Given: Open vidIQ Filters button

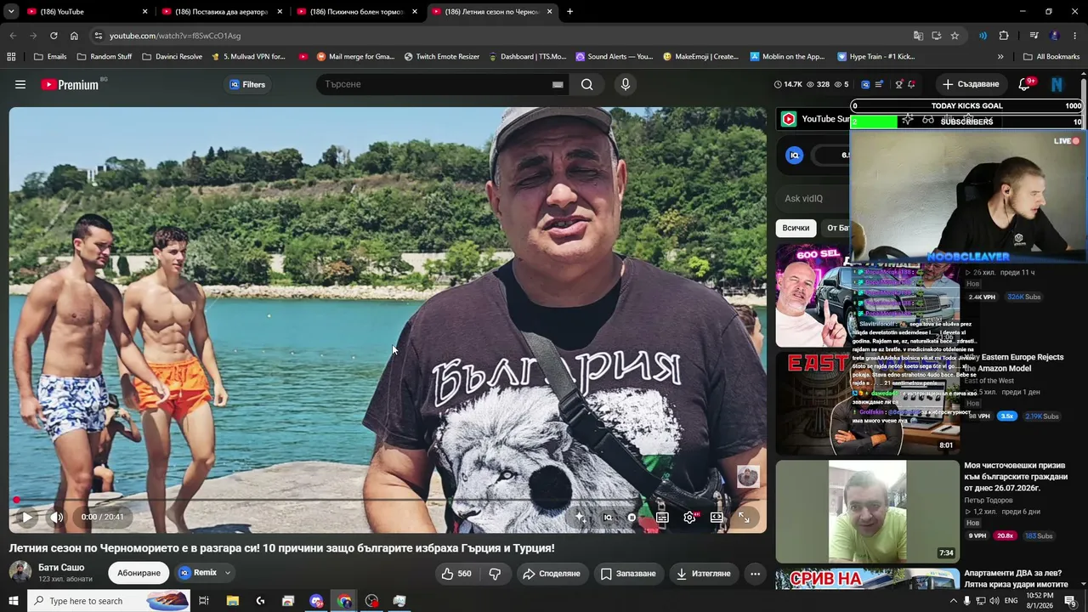Looking at the screenshot, I should coord(247,84).
